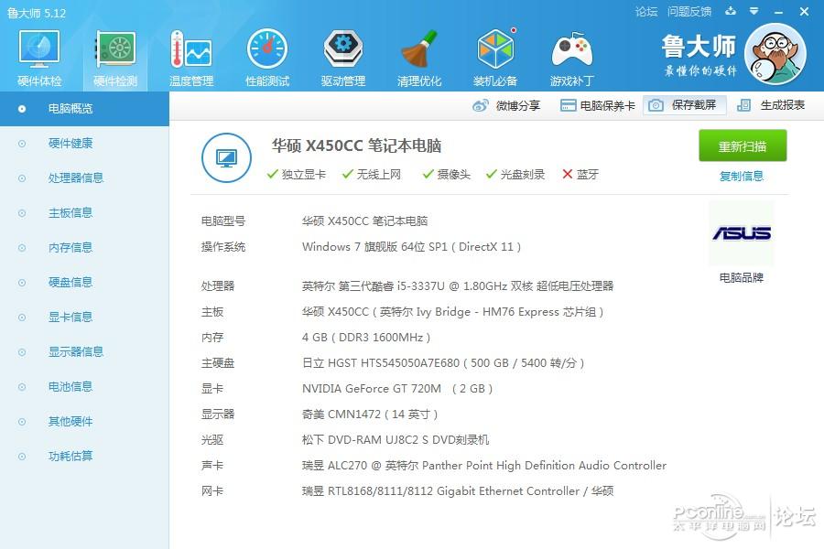Image resolution: width=824 pixels, height=549 pixels.
Task: Select 主板信息 sidebar item
Action: (84, 213)
